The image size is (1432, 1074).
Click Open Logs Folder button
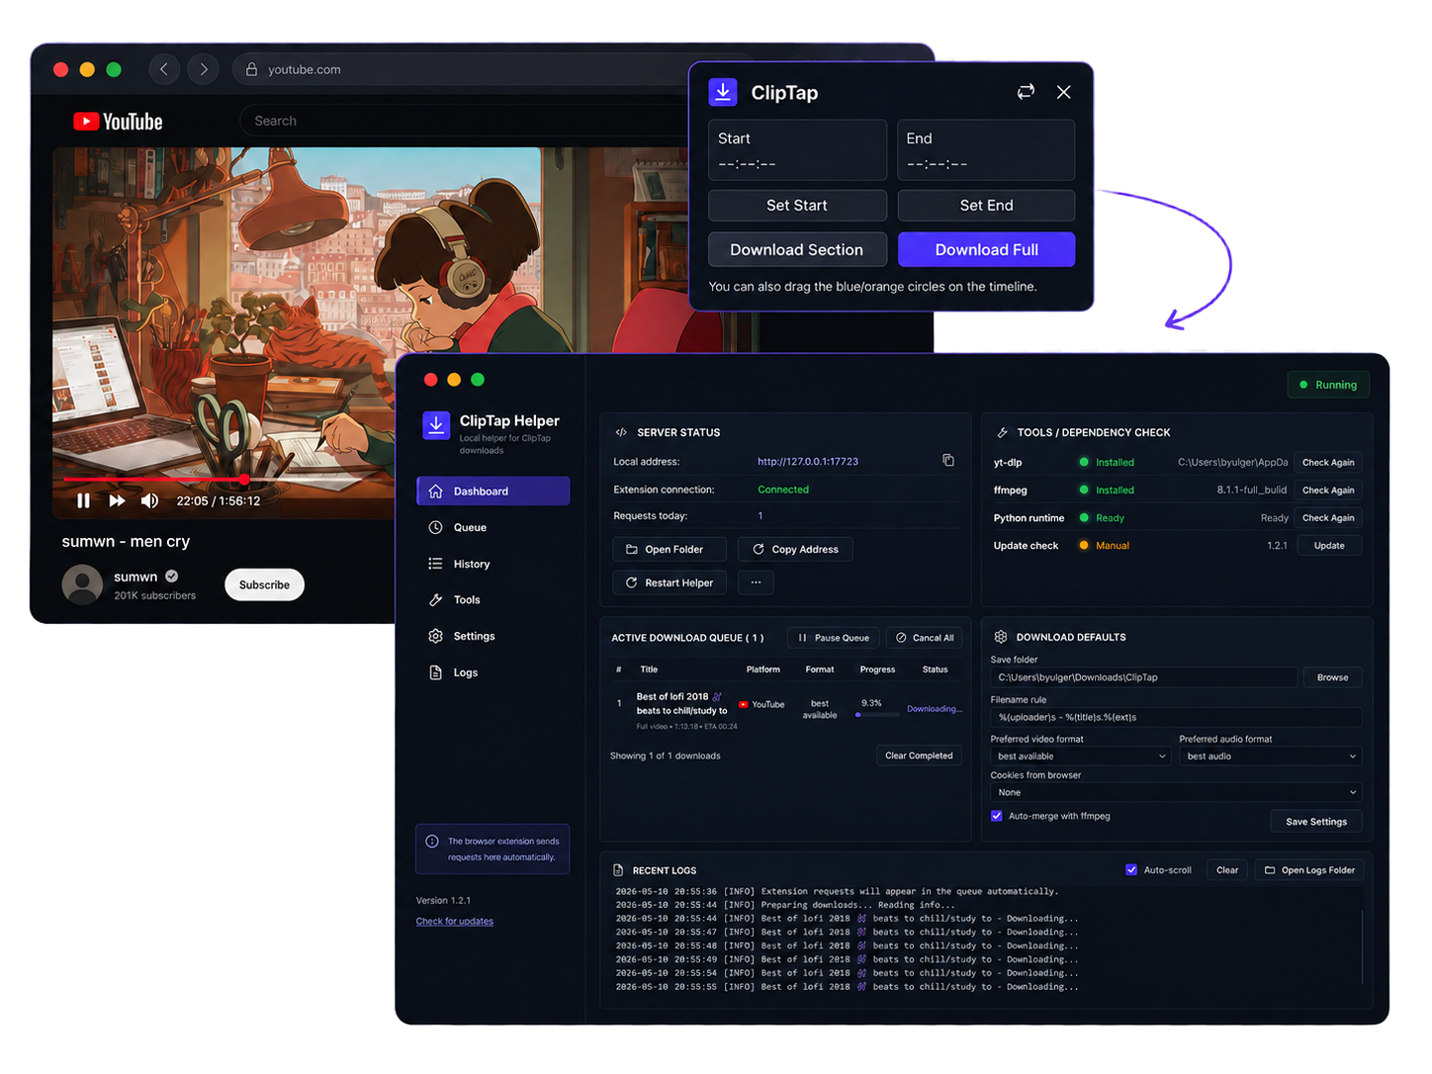(x=1309, y=870)
